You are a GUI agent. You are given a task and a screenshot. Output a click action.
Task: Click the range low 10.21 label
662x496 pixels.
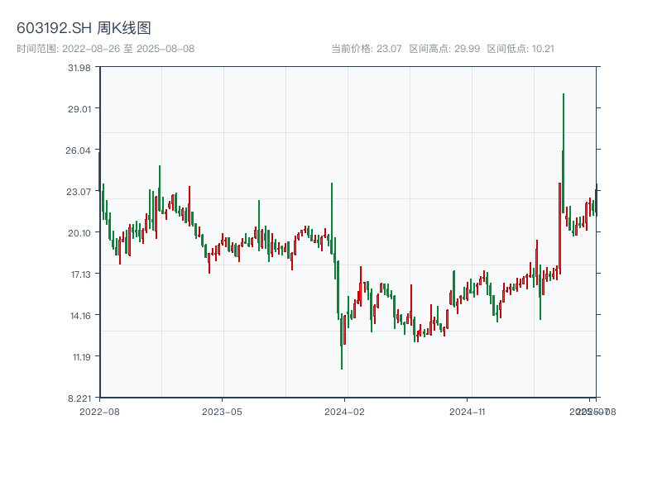click(520, 49)
